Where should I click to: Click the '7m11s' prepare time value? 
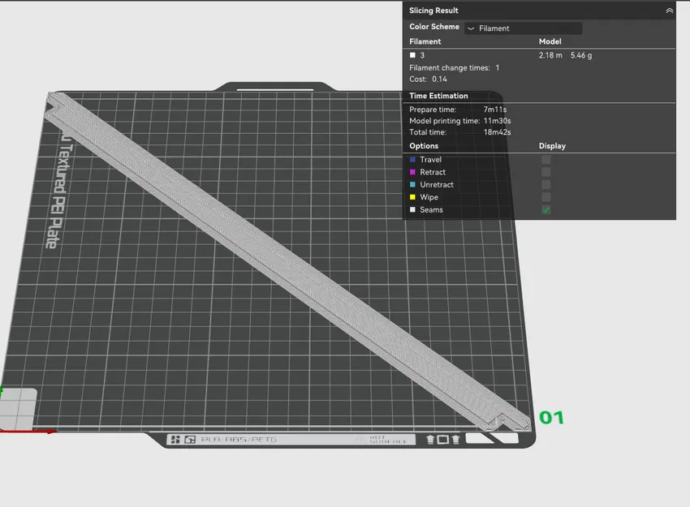click(x=495, y=110)
